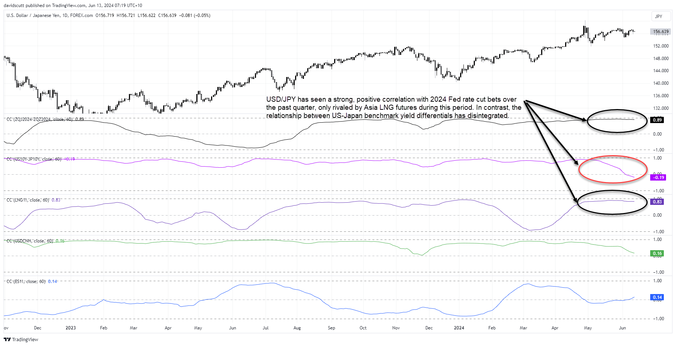
Task: Click the 136.000 price axis label
Action: [x=661, y=96]
